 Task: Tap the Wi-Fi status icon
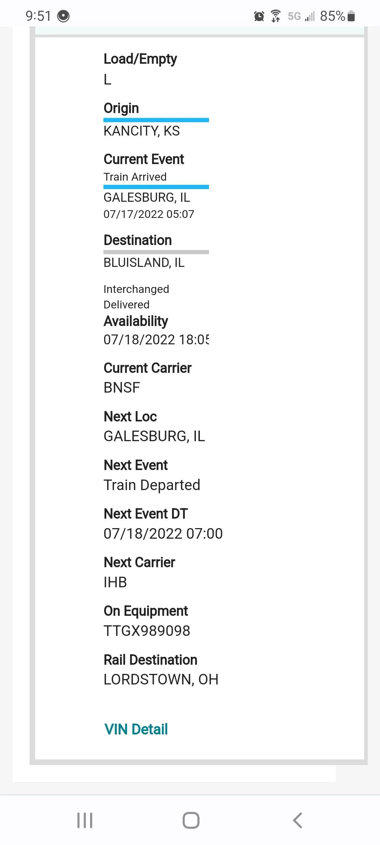tap(275, 16)
